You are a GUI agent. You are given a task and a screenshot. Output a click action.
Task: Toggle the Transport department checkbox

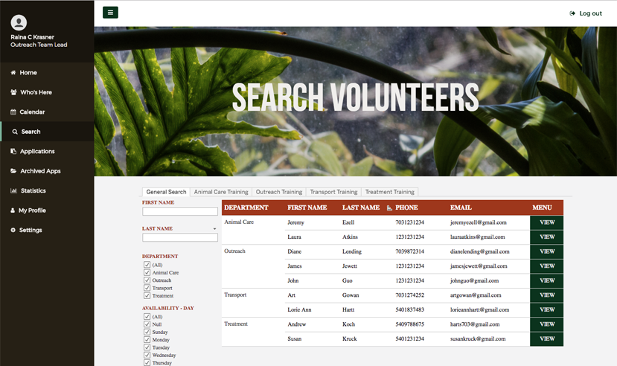[147, 288]
